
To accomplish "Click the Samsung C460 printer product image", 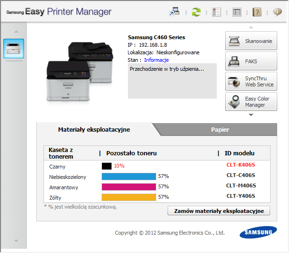I will click(80, 71).
